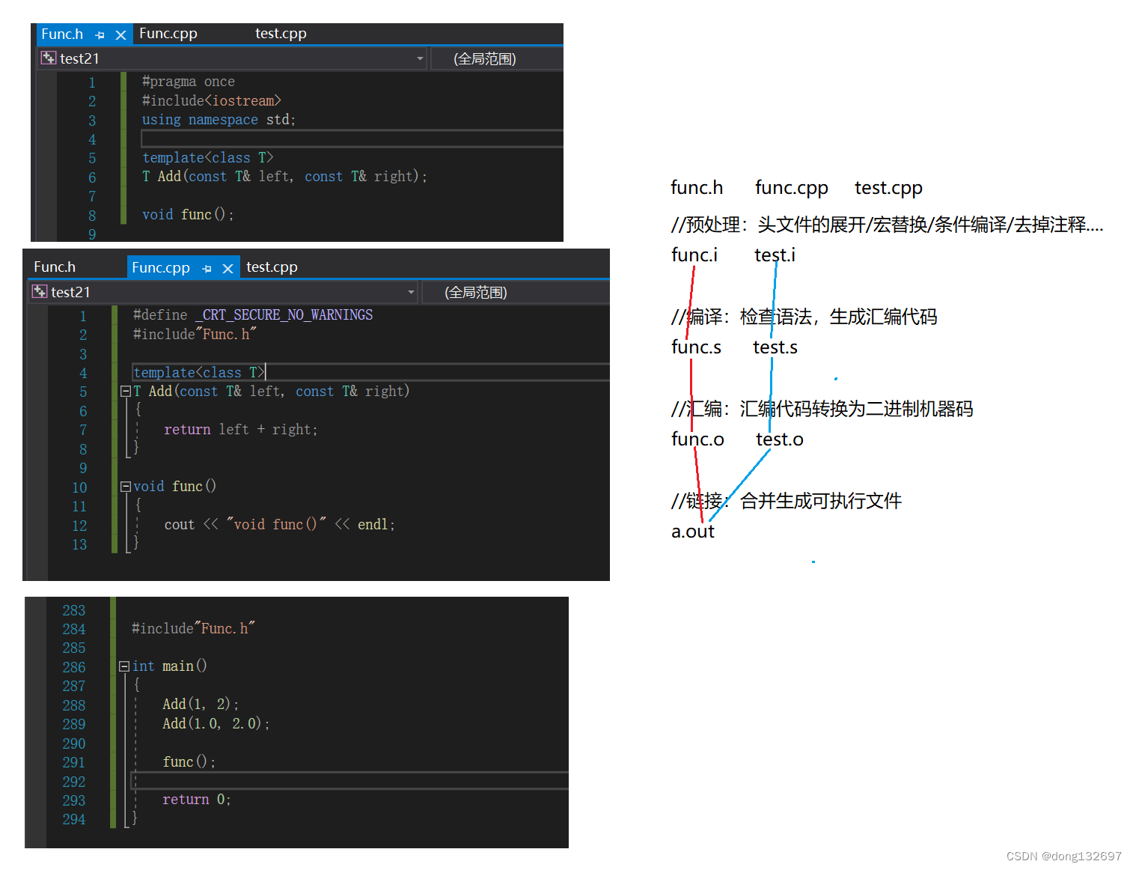1133x870 pixels.
Task: Open Func.cpp tab in top editor
Action: (168, 34)
